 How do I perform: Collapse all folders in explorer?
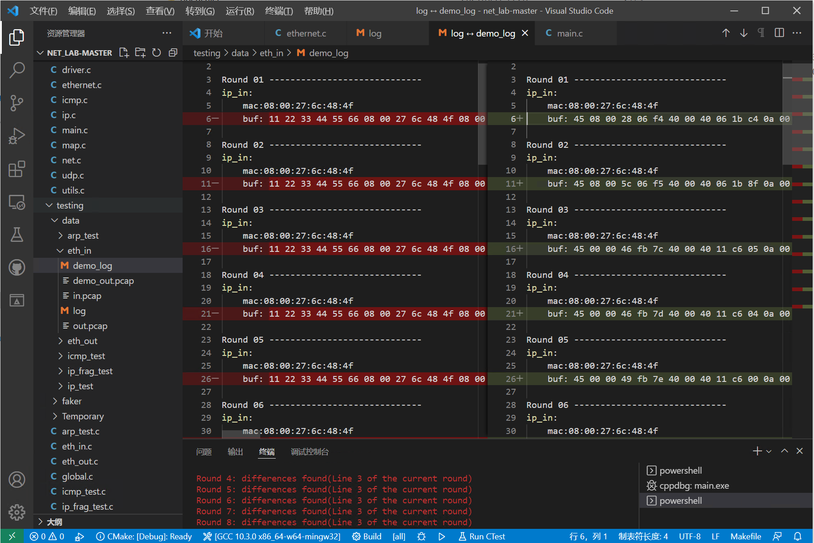click(x=173, y=53)
